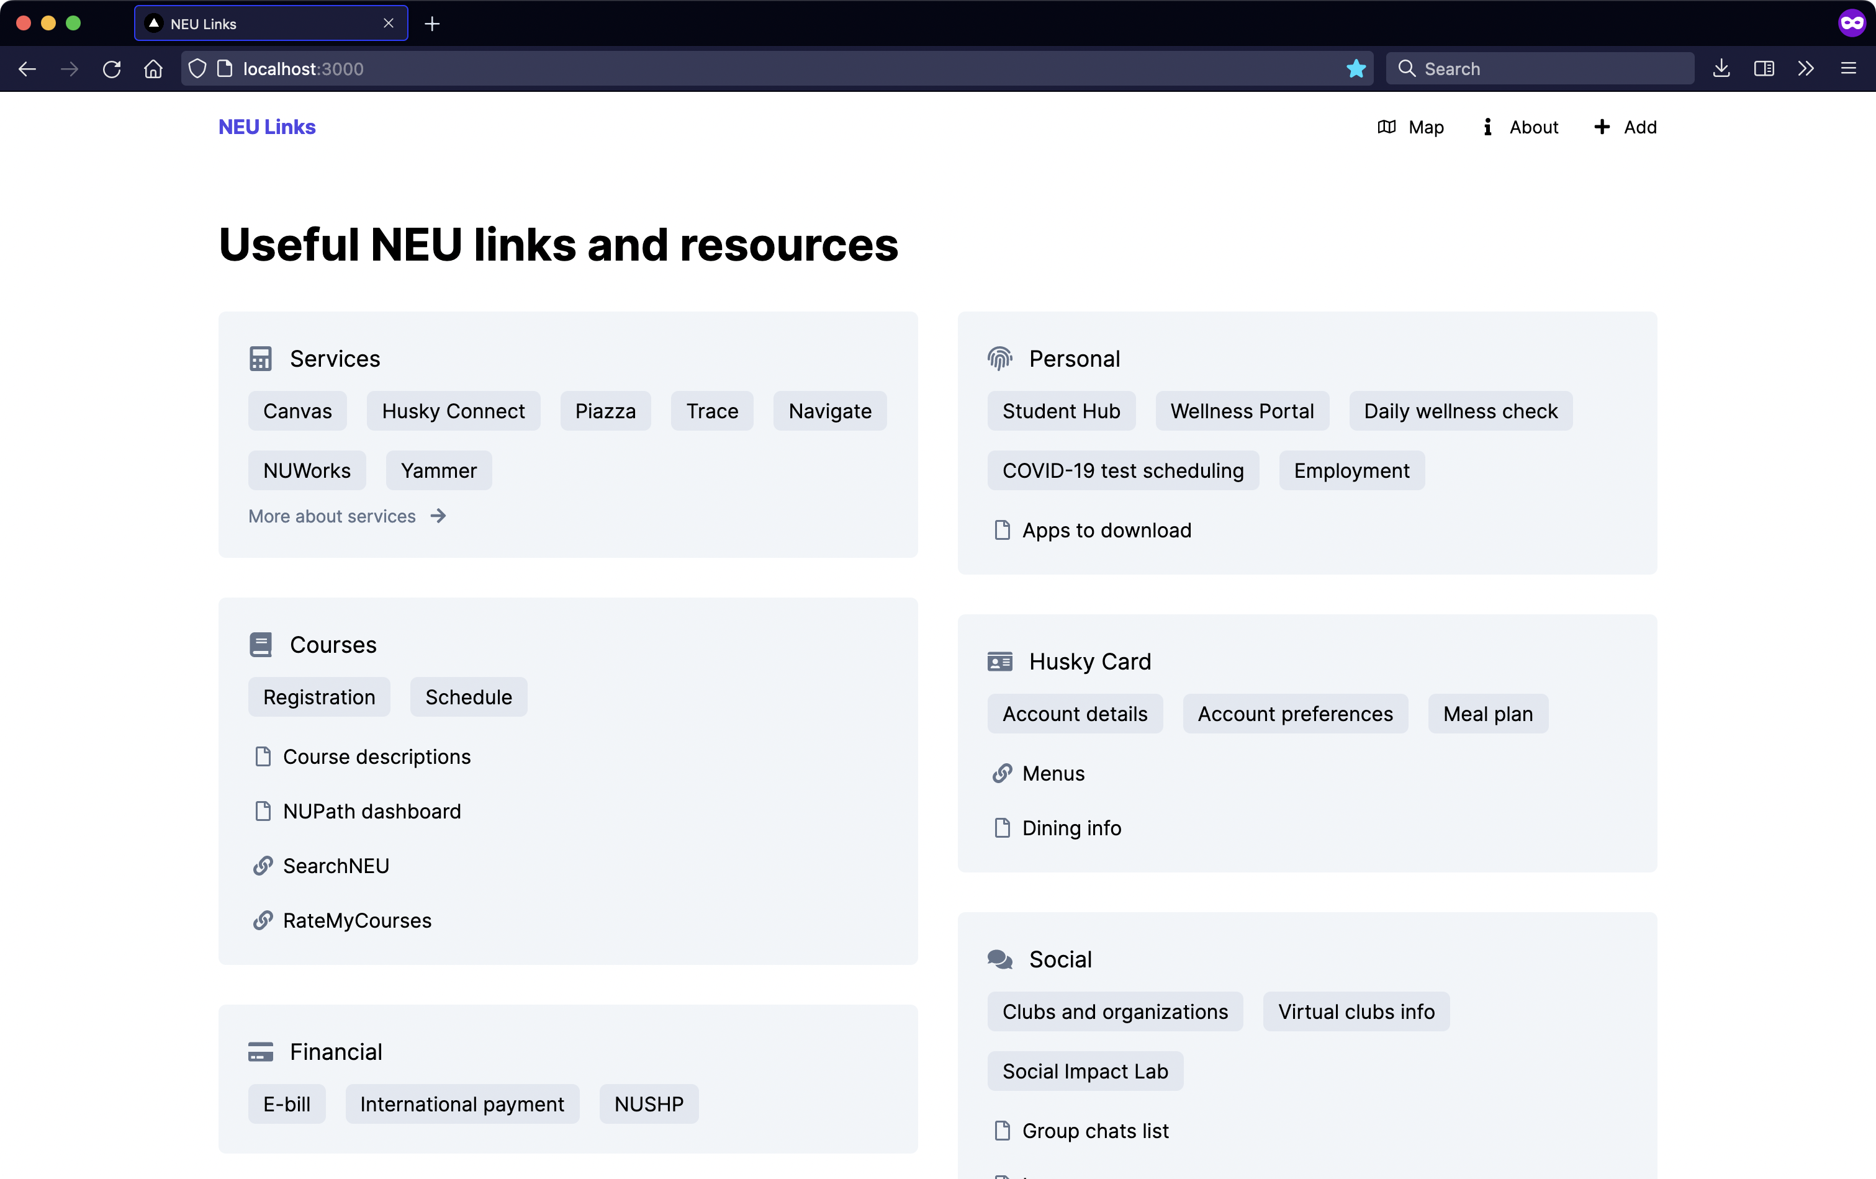Open the downloads icon in toolbar
The image size is (1876, 1179).
(x=1722, y=68)
